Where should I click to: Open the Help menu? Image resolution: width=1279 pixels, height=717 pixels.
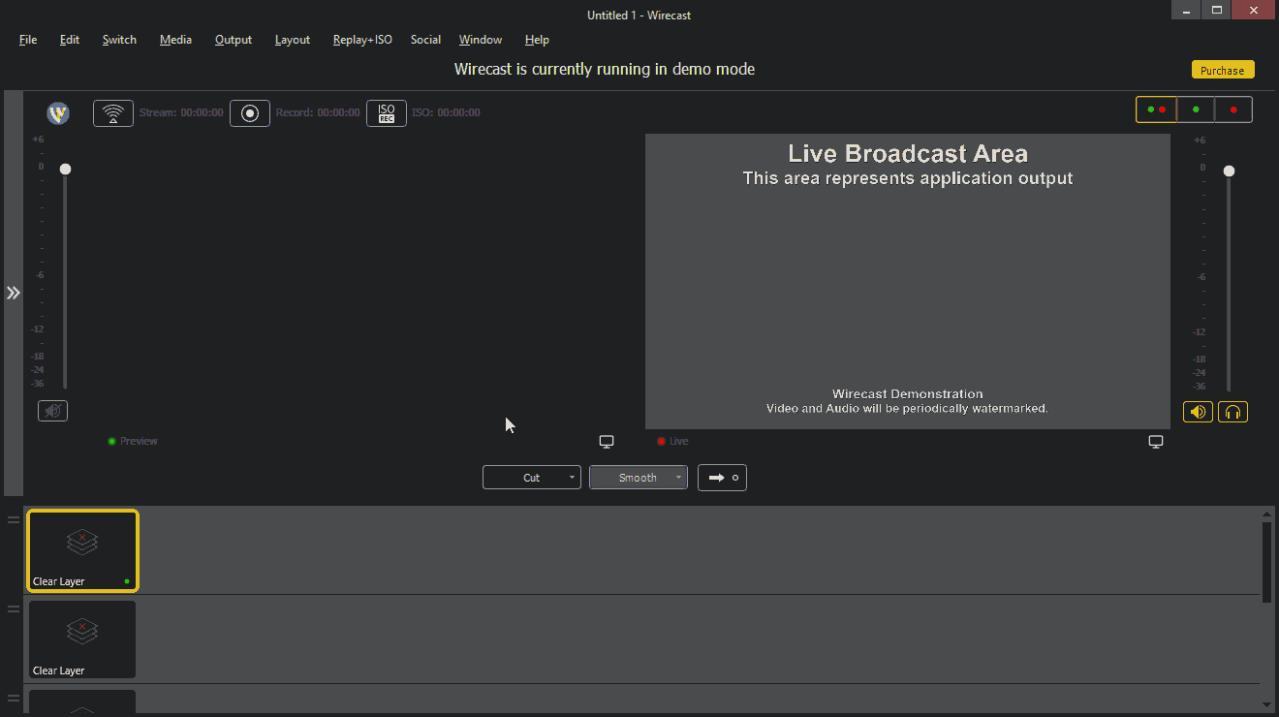tap(537, 40)
